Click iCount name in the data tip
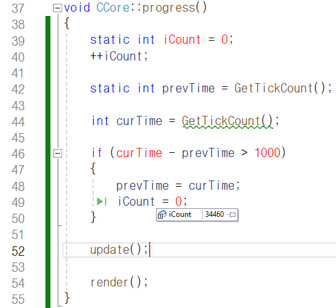Image resolution: width=336 pixels, height=308 pixels. point(180,214)
